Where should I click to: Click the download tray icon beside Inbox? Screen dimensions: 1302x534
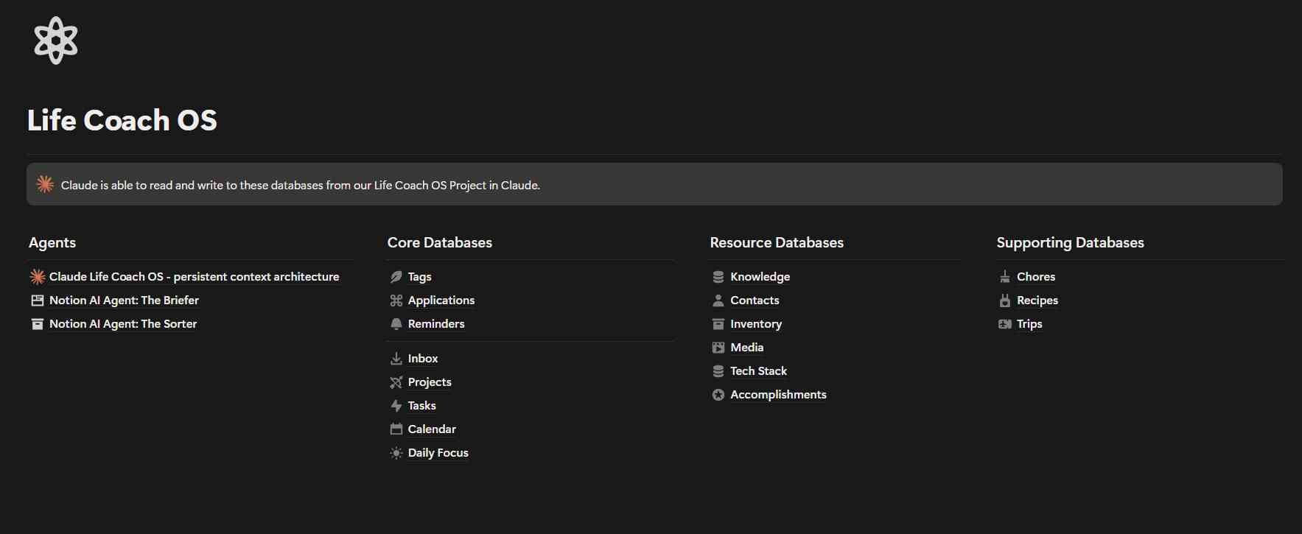tap(396, 359)
